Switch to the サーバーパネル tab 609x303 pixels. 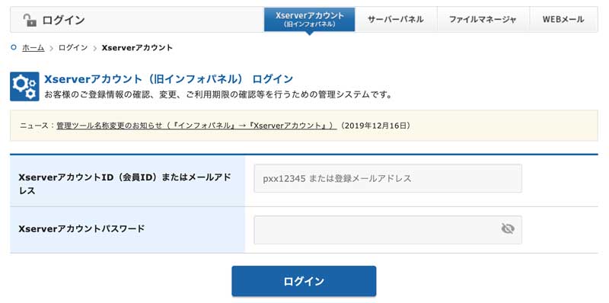point(396,20)
